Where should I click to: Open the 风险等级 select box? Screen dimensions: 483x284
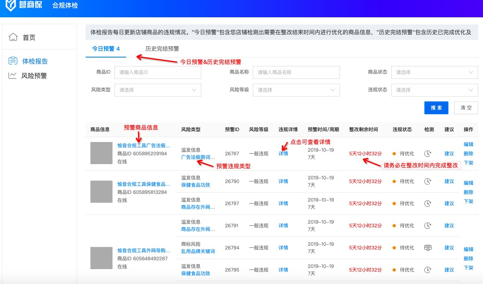[x=299, y=90]
